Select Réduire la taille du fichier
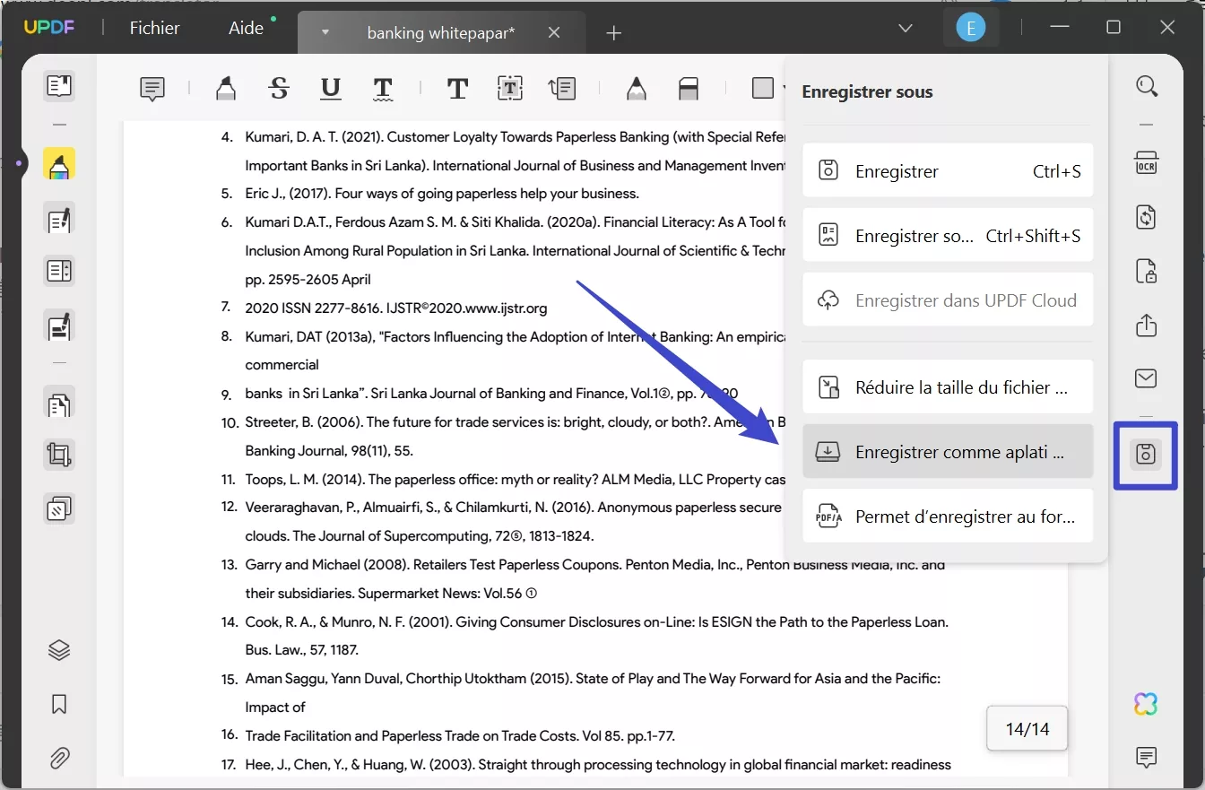 point(948,386)
